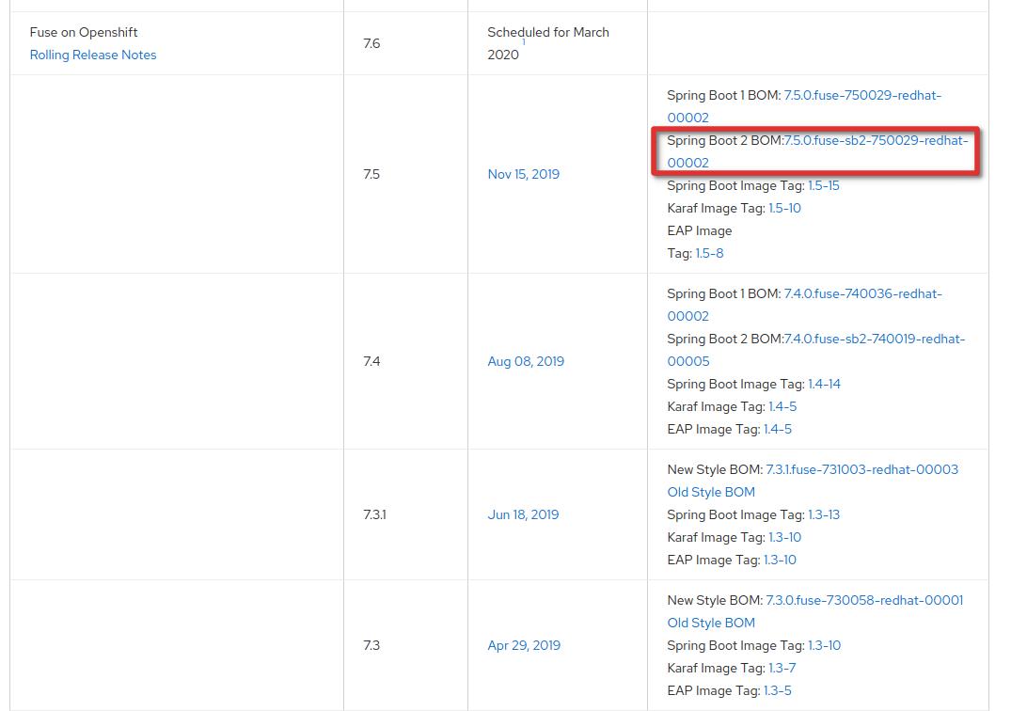The width and height of the screenshot is (1011, 711).
Task: Follow the Apr 29, 2019 date link
Action: click(x=524, y=645)
